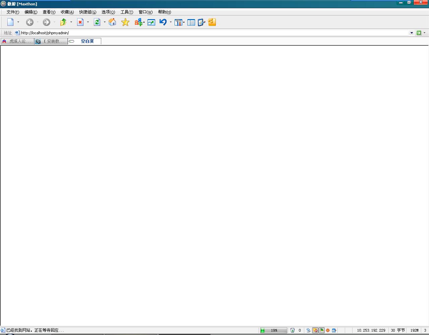429x335 pixels.
Task: Open the 收藏(A) menu
Action: pyautogui.click(x=67, y=12)
